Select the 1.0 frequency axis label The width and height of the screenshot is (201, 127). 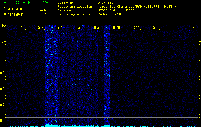pos(3,57)
